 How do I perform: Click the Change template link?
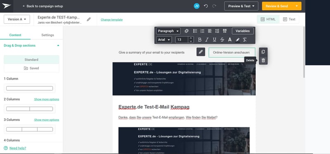click(x=111, y=20)
